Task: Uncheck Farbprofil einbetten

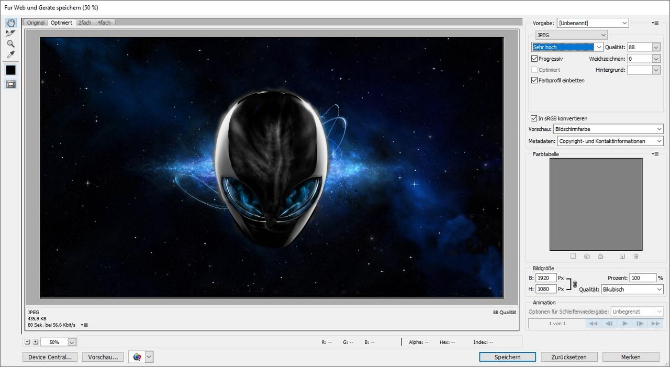Action: coord(534,81)
